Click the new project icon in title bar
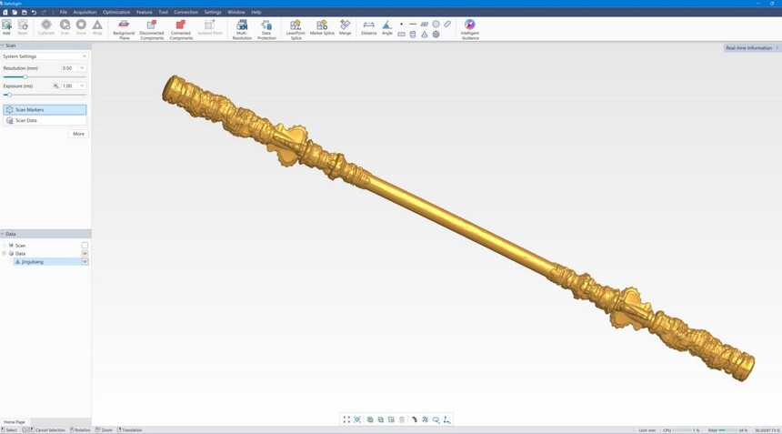The height and width of the screenshot is (434, 782). coord(5,12)
